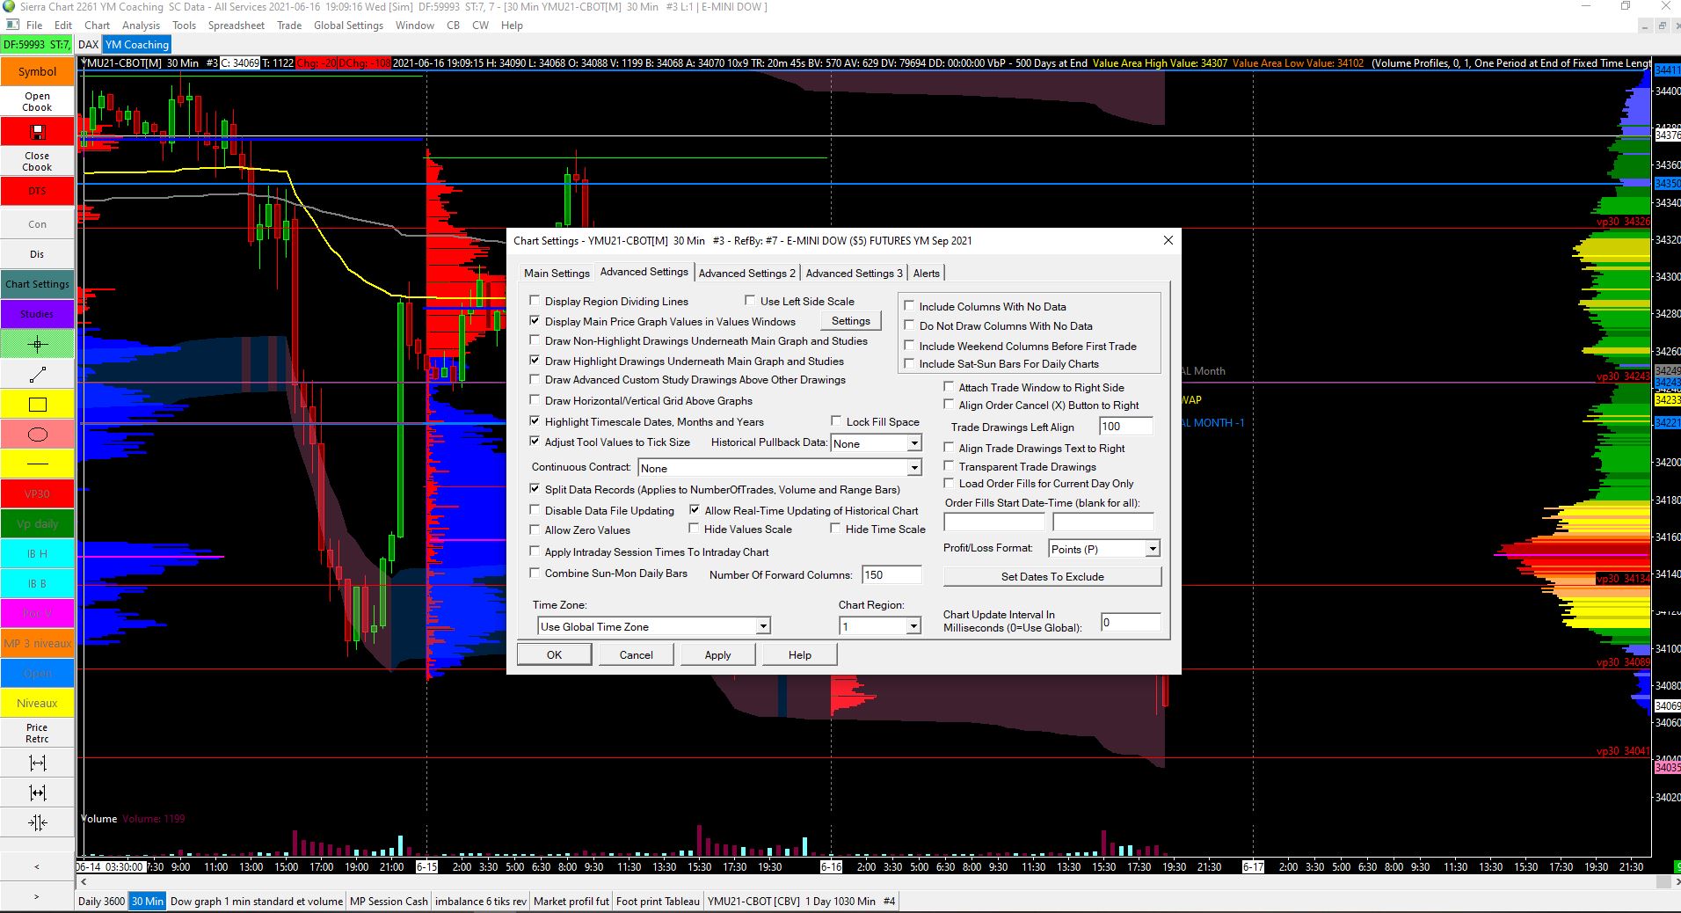Click the compress bar spacing icon
The height and width of the screenshot is (913, 1681).
tap(37, 822)
